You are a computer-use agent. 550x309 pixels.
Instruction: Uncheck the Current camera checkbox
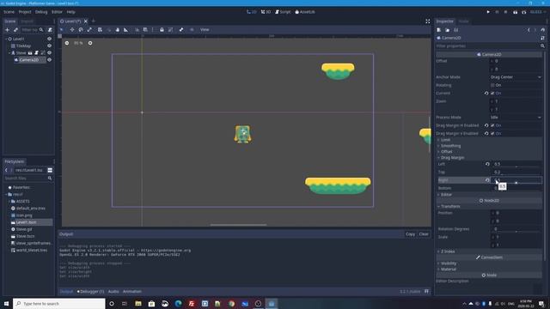492,94
